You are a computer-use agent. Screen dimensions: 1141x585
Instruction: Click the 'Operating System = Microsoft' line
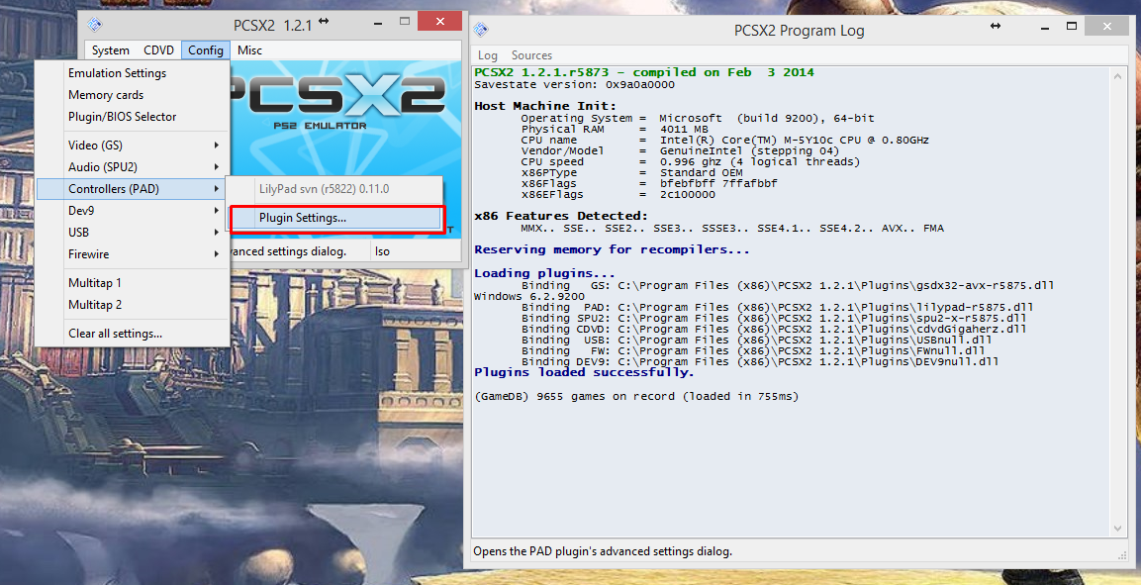[698, 118]
